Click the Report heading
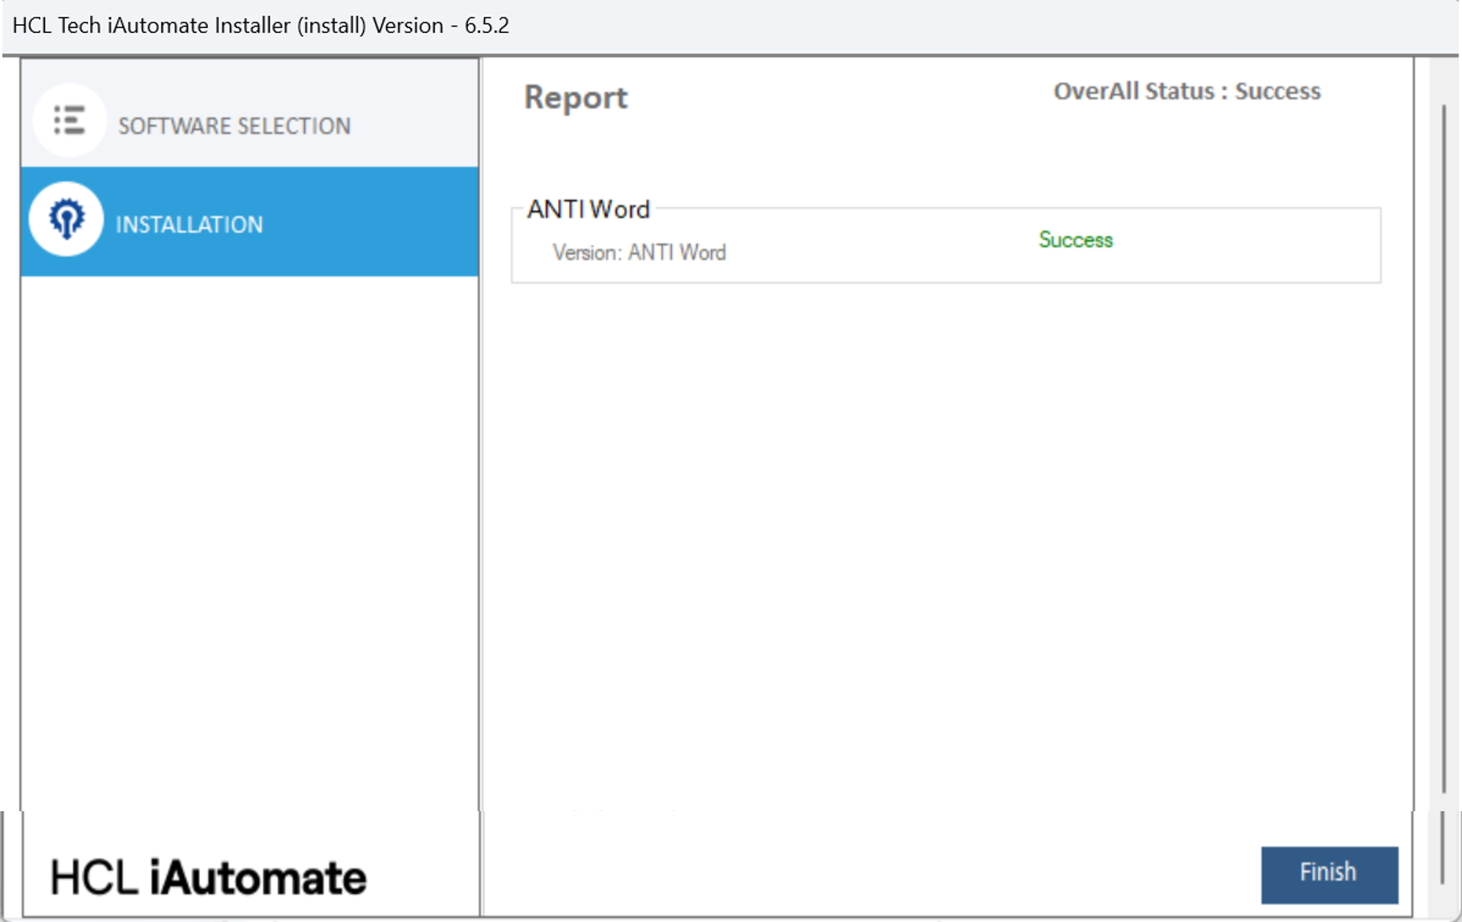 click(576, 97)
